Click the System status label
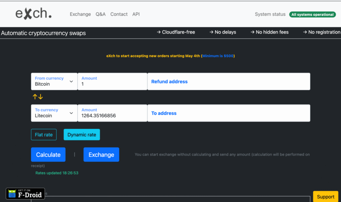 pyautogui.click(x=270, y=14)
